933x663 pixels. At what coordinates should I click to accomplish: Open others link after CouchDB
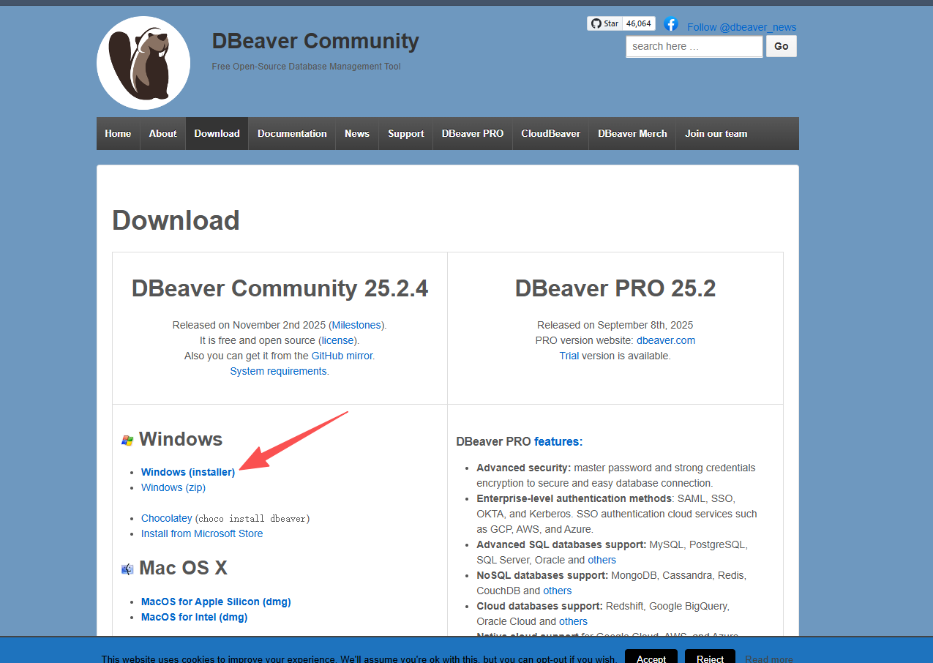coord(558,591)
